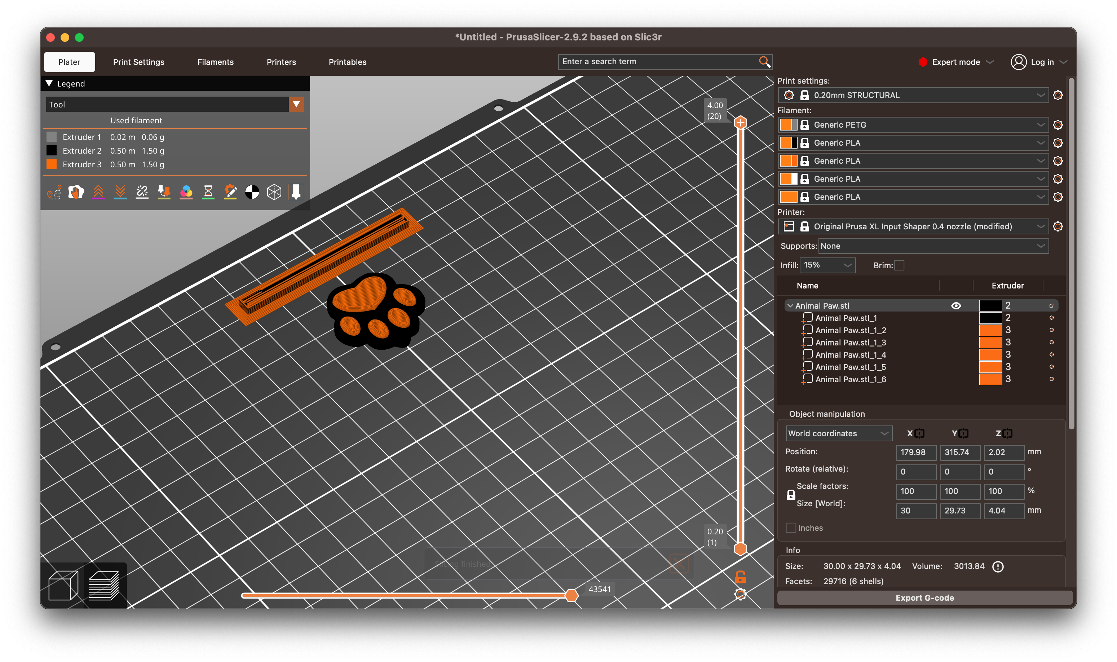Toggle color changes icon with overlapping circles
The height and width of the screenshot is (662, 1117).
(x=186, y=192)
